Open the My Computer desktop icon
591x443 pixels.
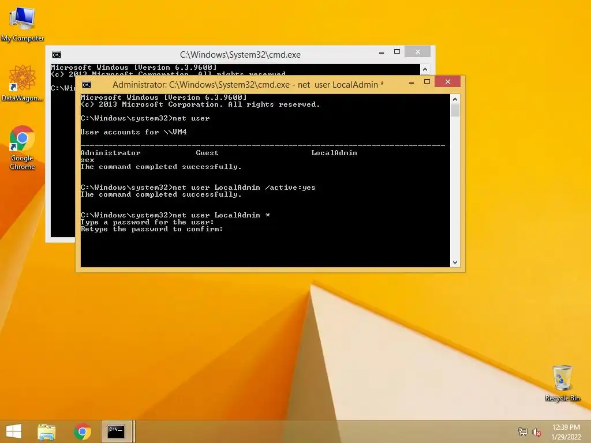(23, 23)
